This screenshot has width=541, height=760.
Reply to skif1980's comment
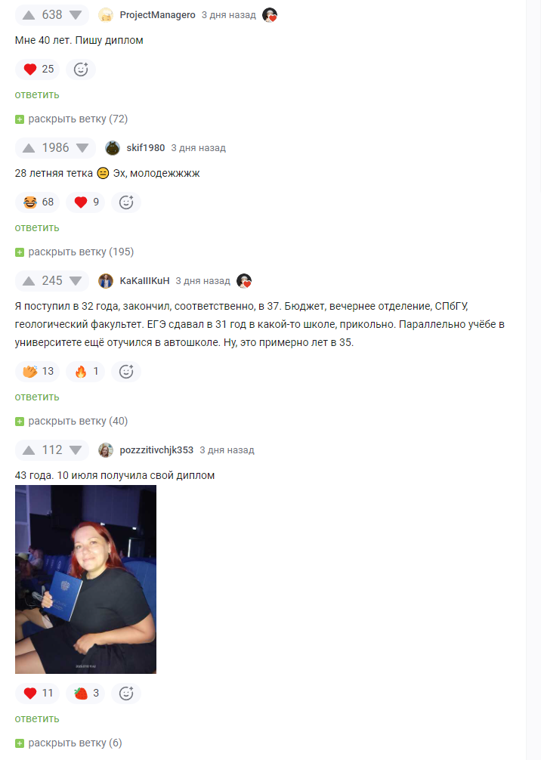click(37, 228)
